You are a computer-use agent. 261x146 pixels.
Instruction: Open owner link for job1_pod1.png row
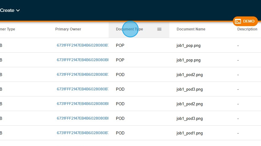pyautogui.click(x=82, y=133)
